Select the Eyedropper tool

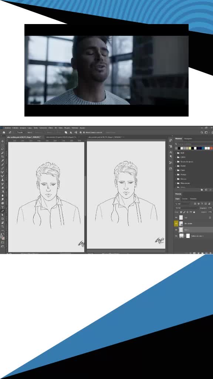click(3, 161)
